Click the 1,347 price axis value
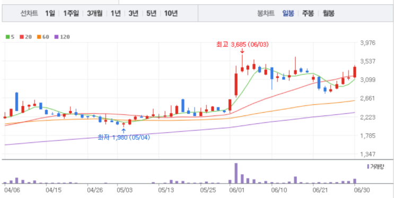 pos(367,155)
